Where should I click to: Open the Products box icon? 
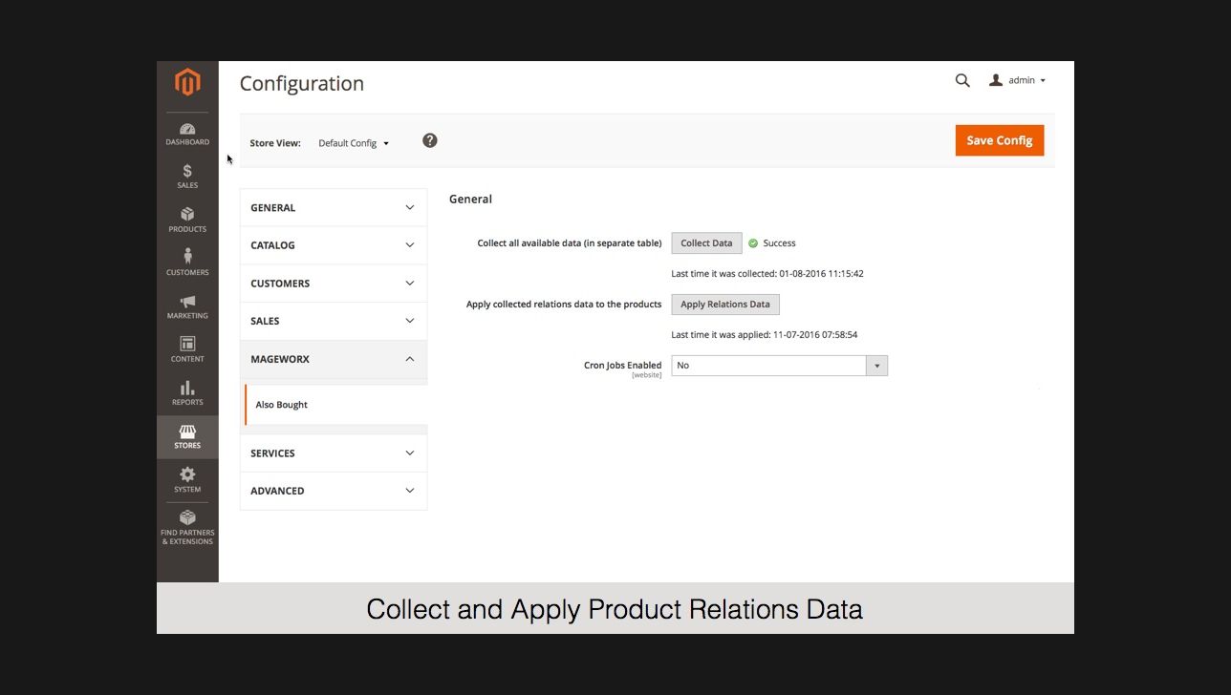tap(187, 219)
